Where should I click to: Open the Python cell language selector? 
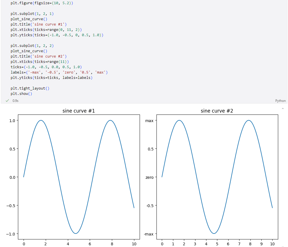tap(280, 101)
